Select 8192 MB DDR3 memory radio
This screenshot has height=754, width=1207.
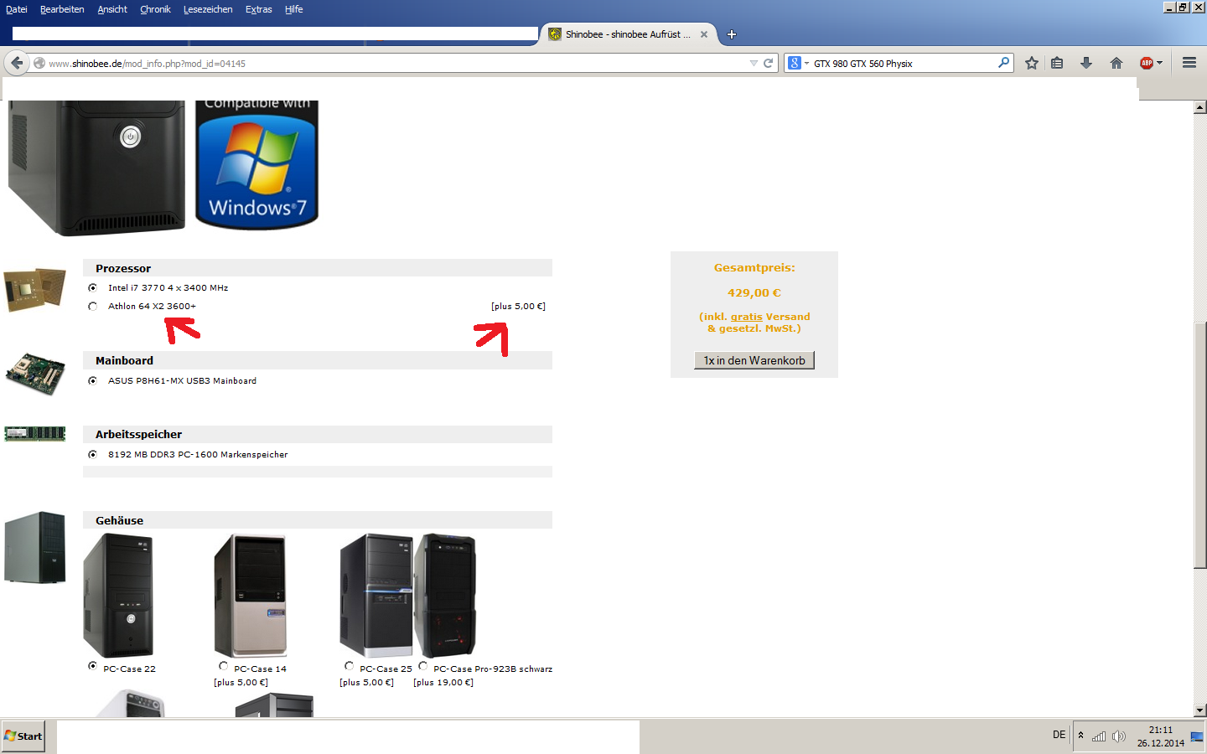(x=92, y=454)
